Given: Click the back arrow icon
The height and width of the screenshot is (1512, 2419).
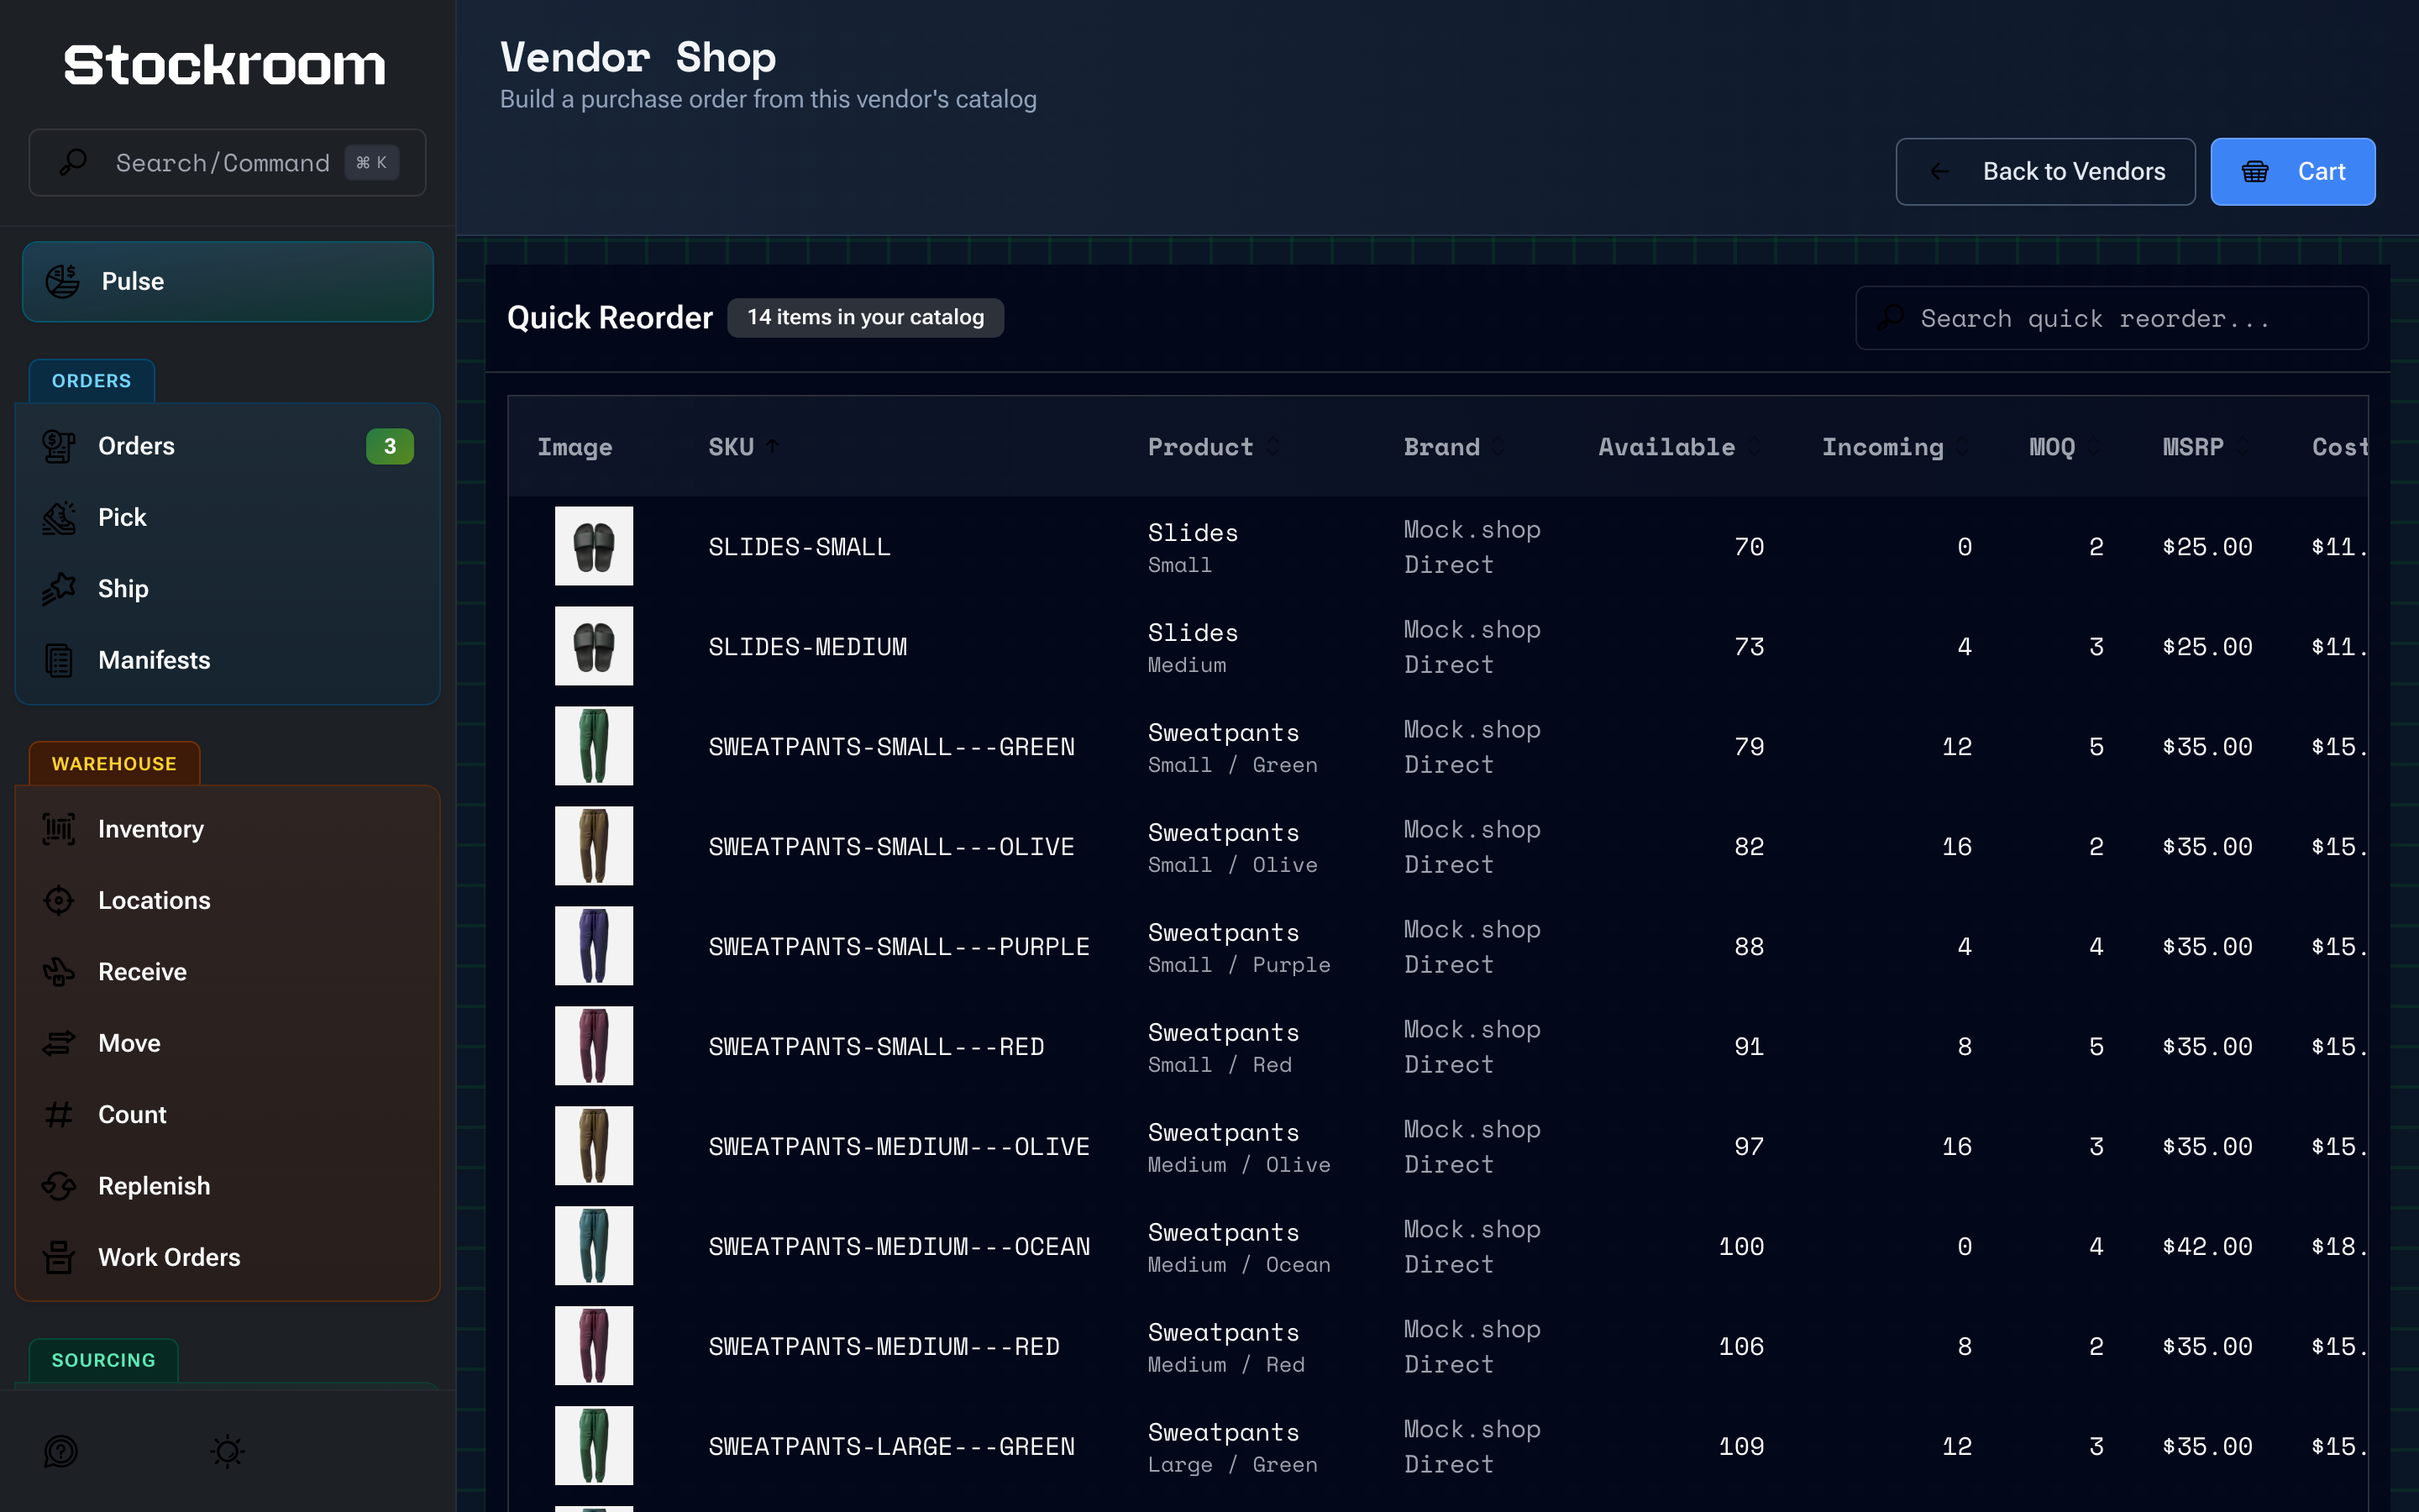Looking at the screenshot, I should tap(1939, 172).
